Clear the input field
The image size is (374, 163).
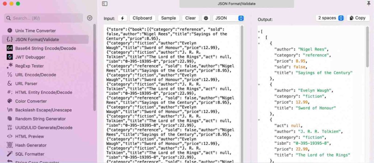(x=190, y=18)
